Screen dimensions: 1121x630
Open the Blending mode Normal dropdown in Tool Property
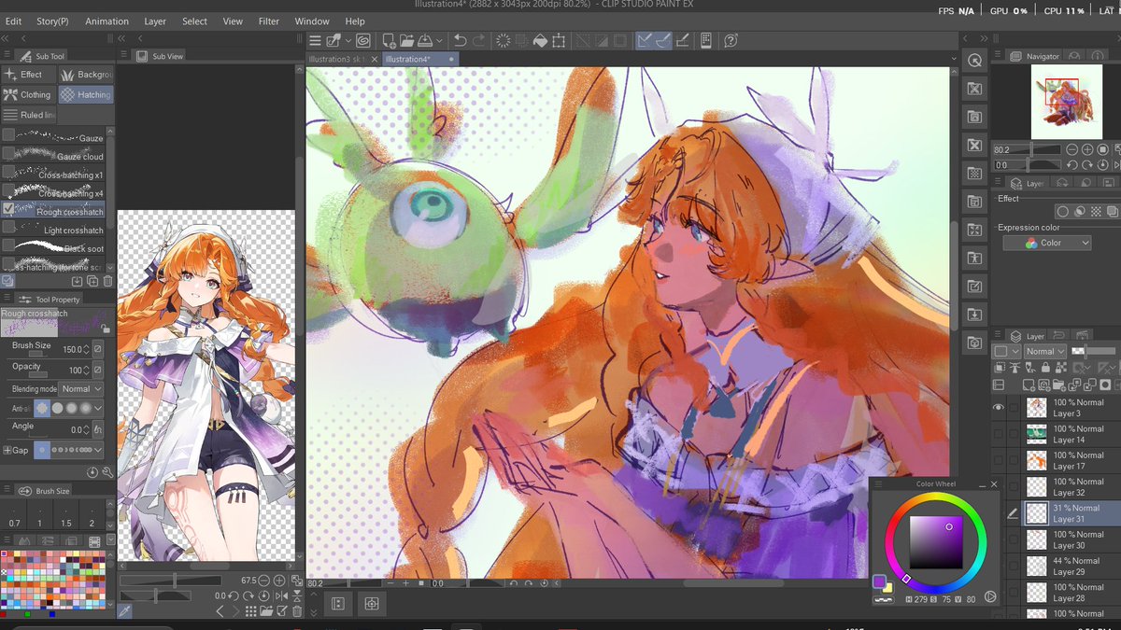[x=81, y=389]
